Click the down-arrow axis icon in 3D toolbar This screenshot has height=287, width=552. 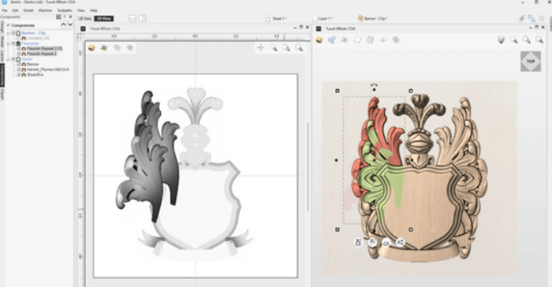pyautogui.click(x=383, y=39)
